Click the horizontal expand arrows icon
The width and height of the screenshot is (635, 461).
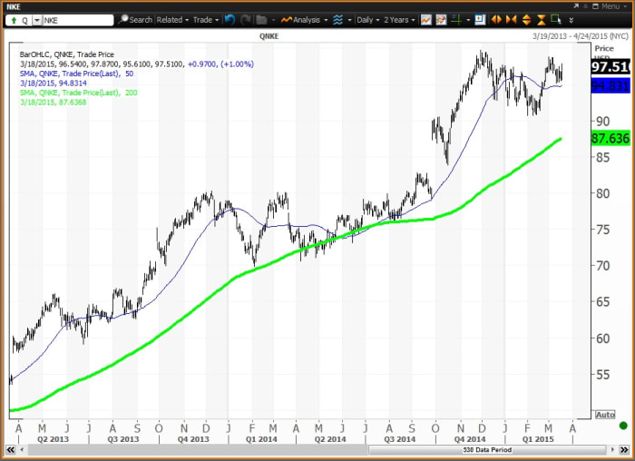[496, 20]
